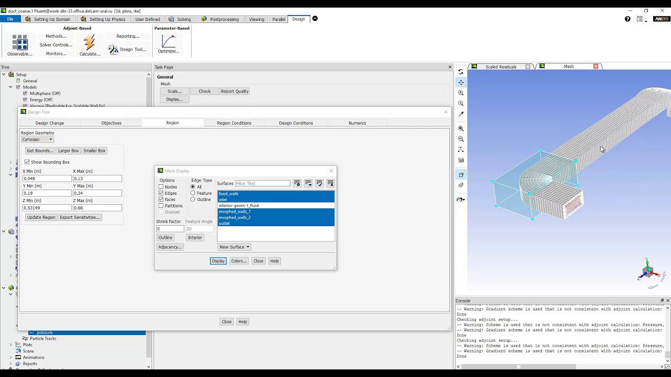Open the help question mark icon
Image resolution: width=671 pixels, height=377 pixels.
tap(627, 19)
